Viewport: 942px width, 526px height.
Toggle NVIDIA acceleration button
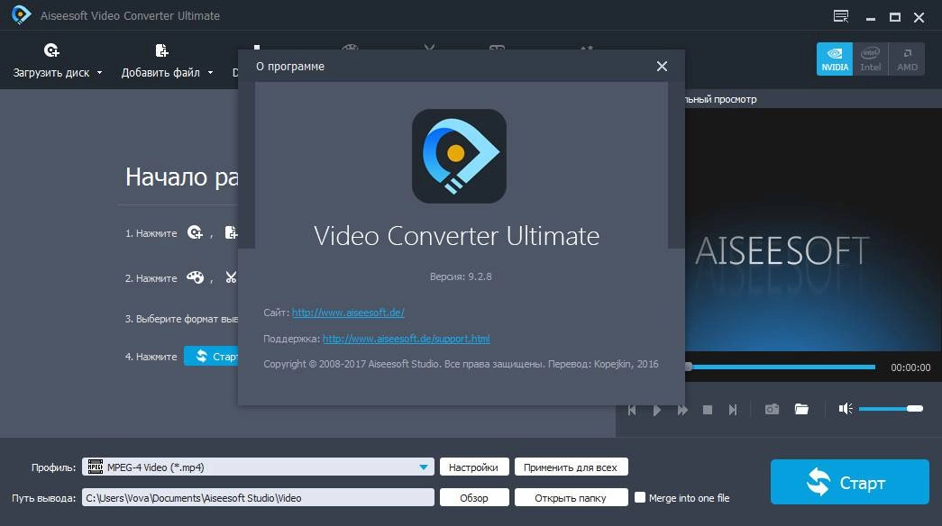click(x=835, y=59)
